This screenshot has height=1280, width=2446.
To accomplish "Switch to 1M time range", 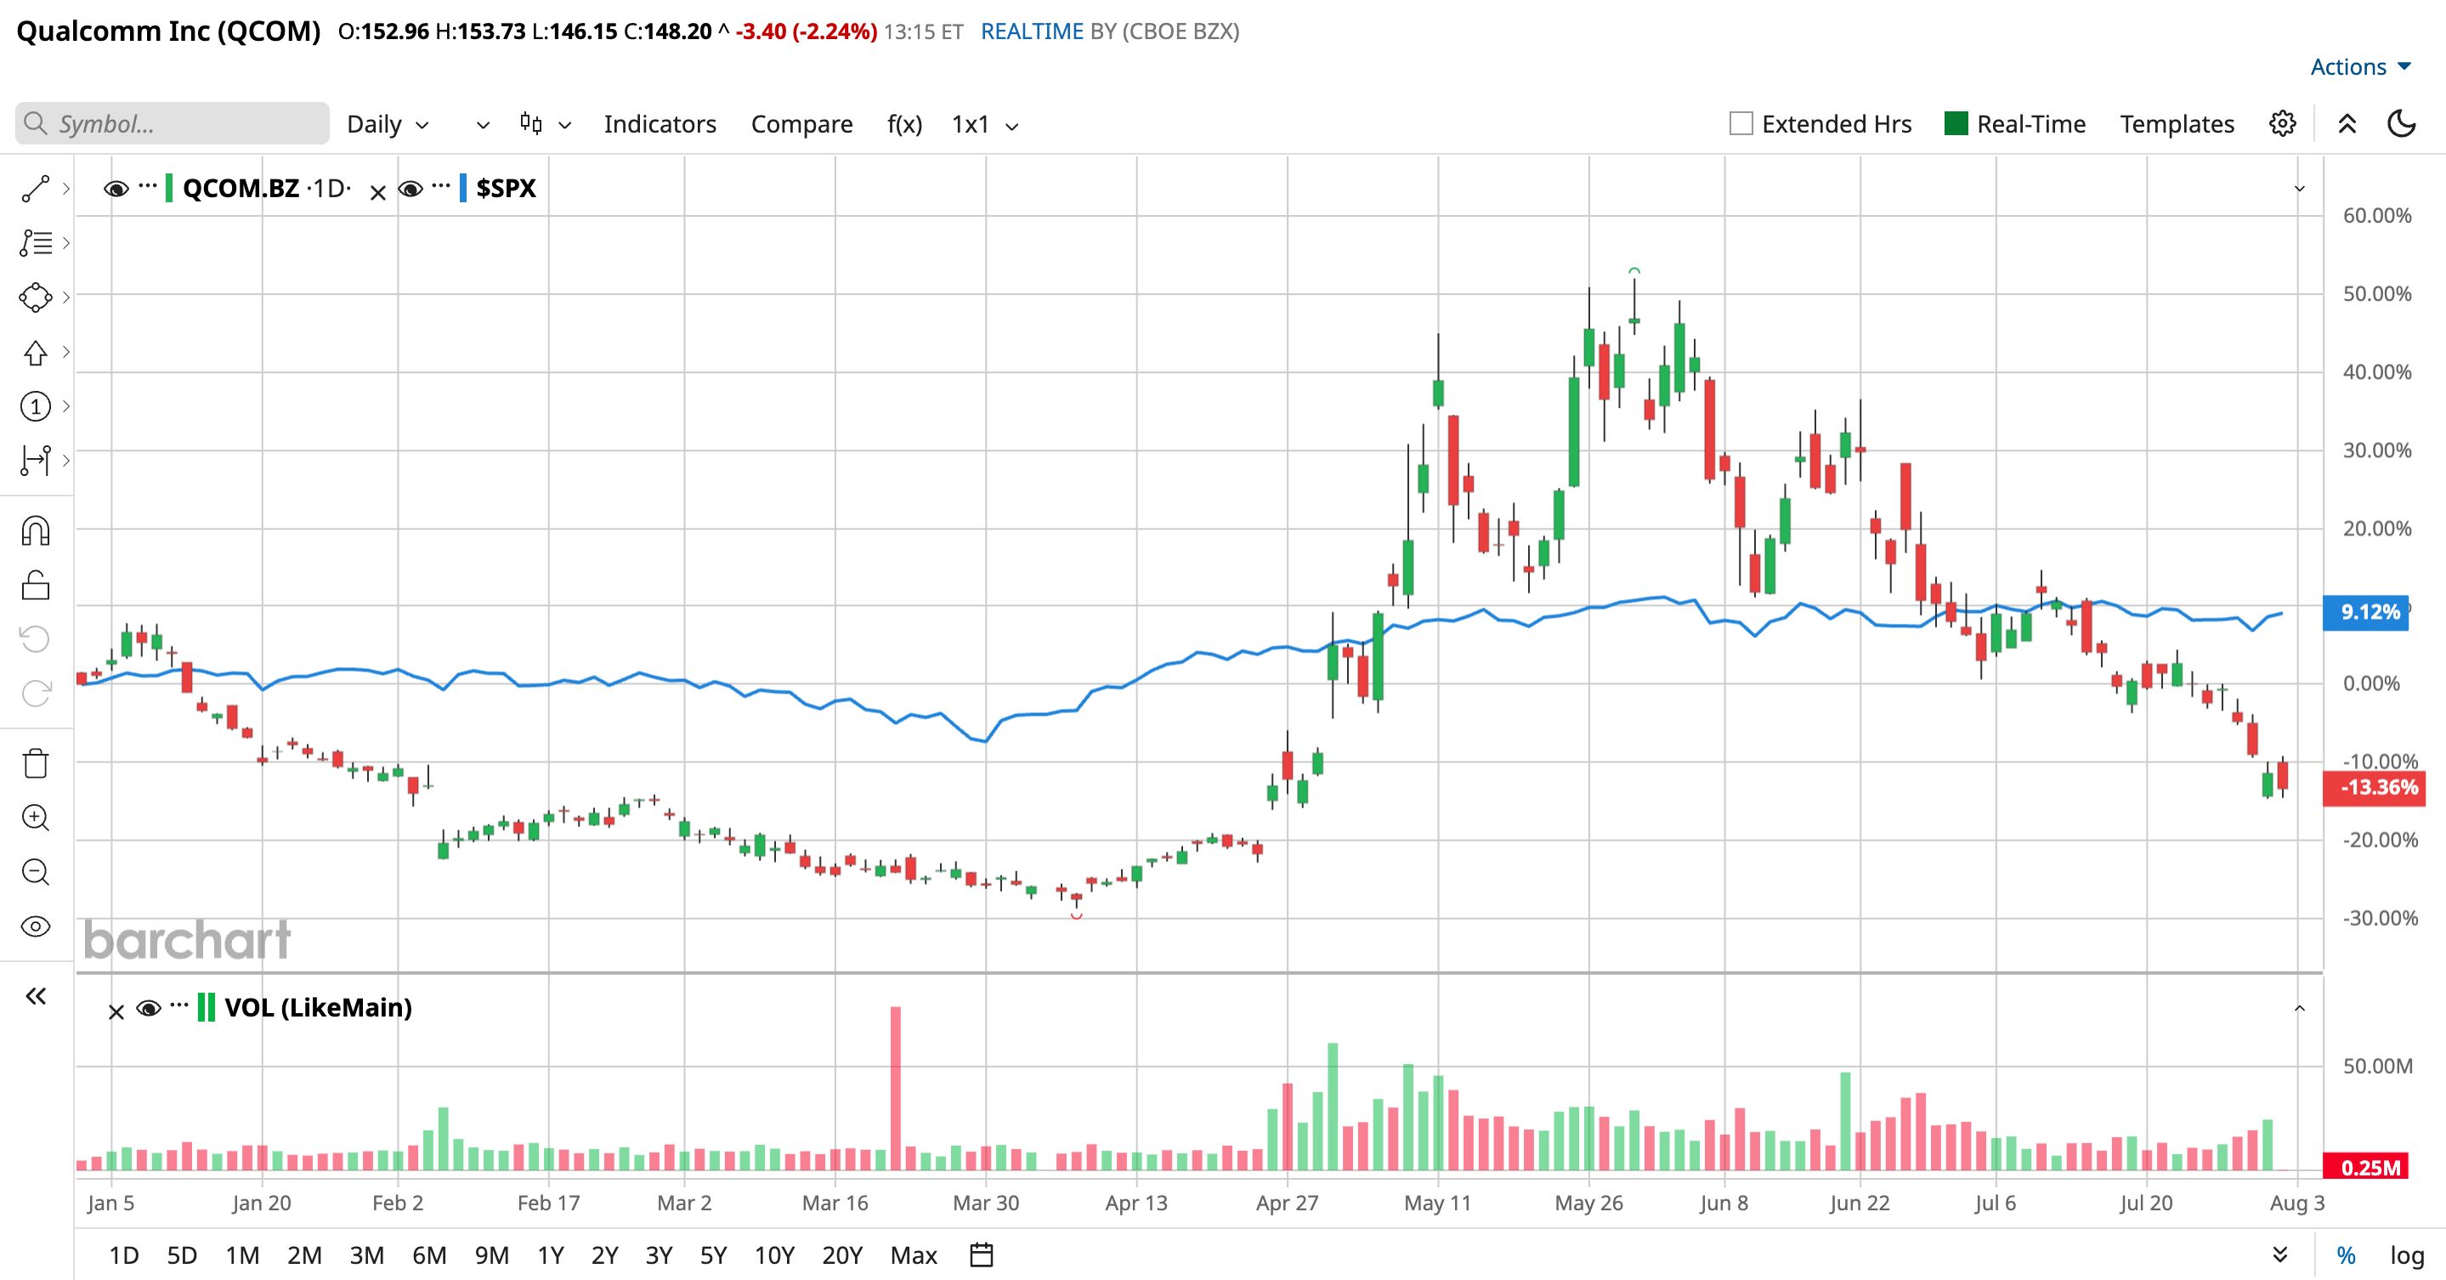I will (x=242, y=1255).
